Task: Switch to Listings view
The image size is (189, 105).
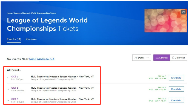Action: tap(162, 58)
